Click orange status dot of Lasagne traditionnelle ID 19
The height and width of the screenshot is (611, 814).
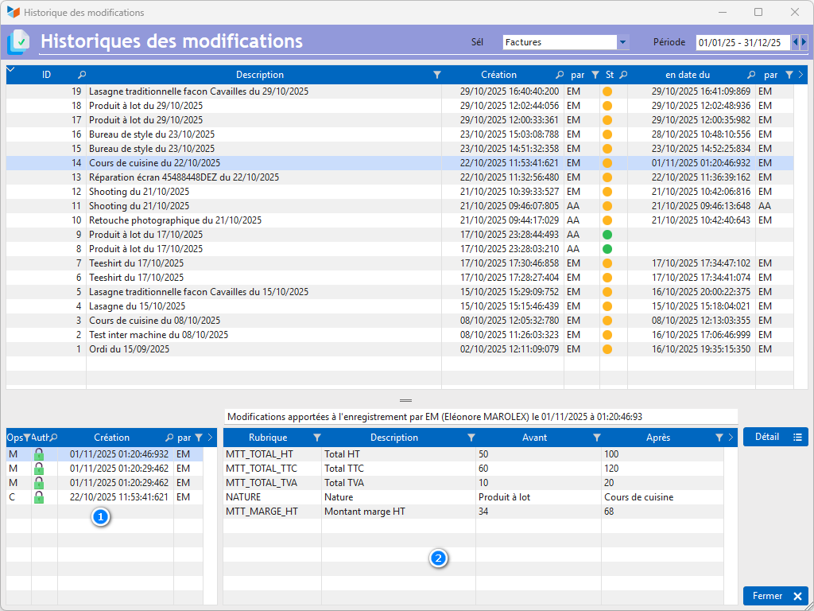click(x=607, y=91)
